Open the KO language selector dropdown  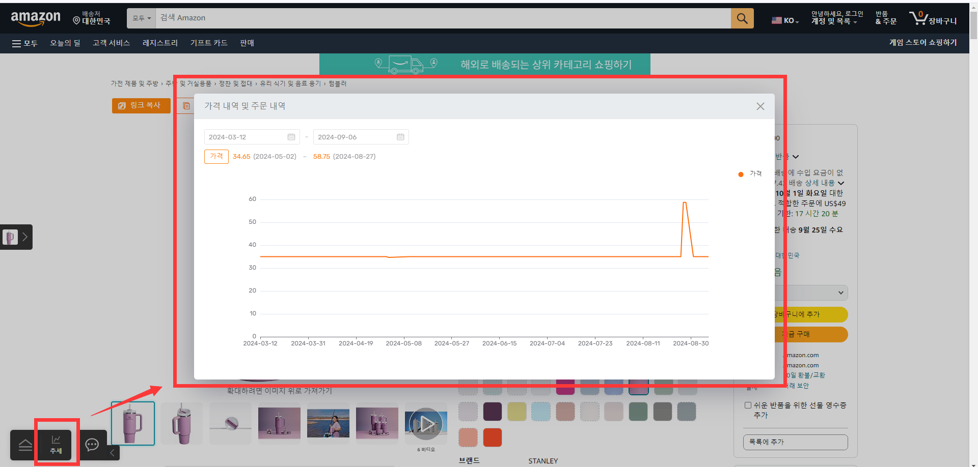pos(785,21)
